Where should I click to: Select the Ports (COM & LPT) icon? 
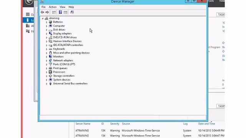tap(50, 64)
